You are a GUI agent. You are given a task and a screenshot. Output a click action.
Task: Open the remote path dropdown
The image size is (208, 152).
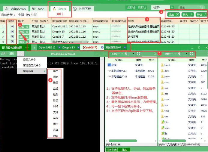(186, 54)
